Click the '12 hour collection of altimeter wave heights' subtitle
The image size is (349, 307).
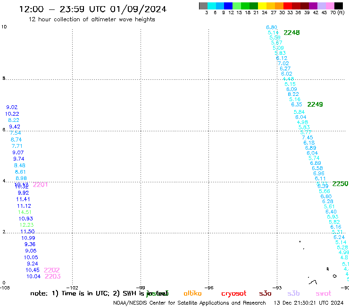[91, 19]
